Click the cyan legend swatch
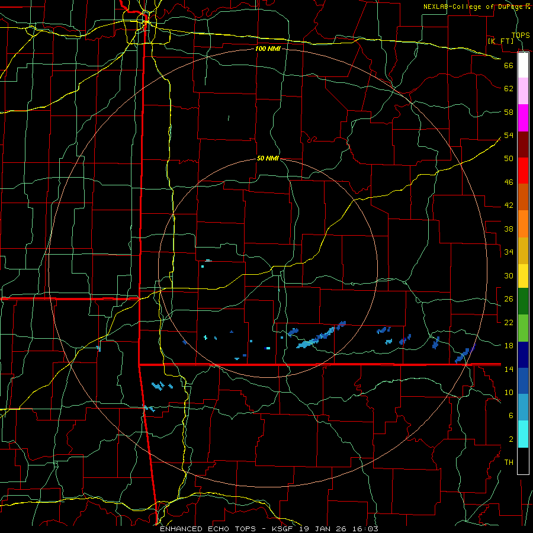Viewport: 533px width, 533px height. pos(523,434)
